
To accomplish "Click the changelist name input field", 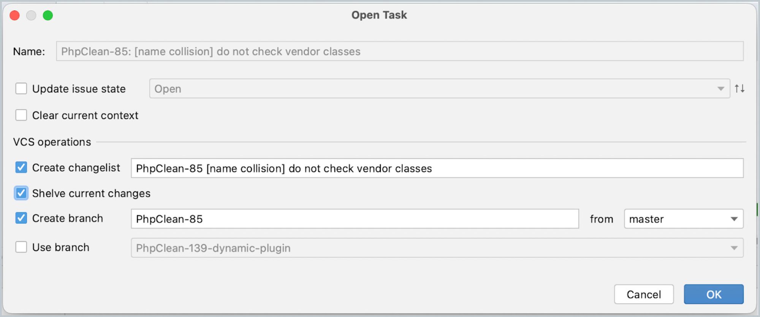I will coord(437,168).
